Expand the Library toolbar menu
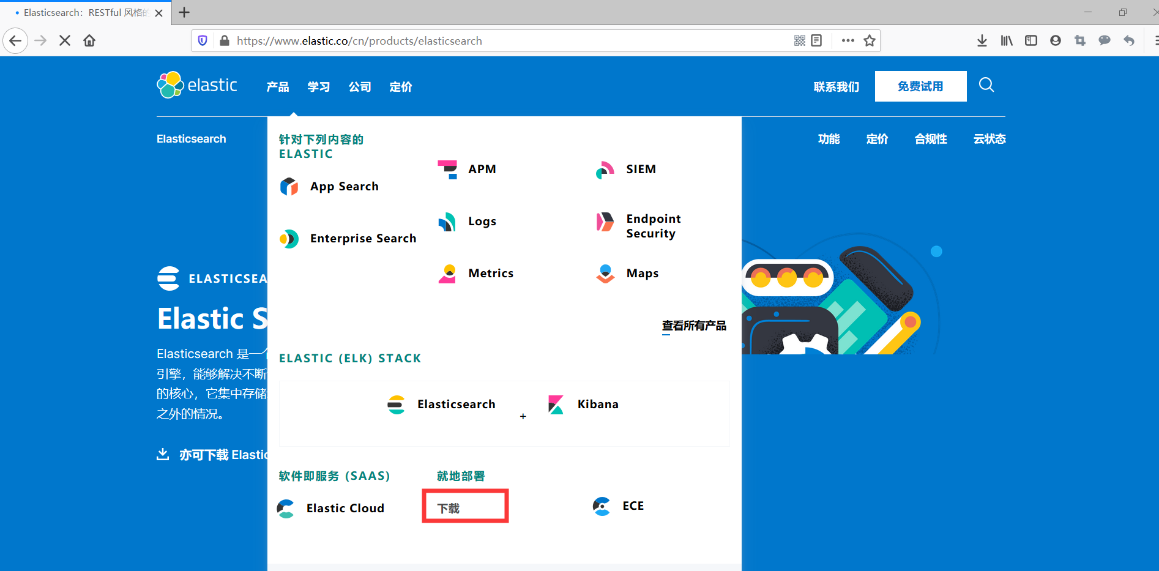This screenshot has height=571, width=1159. tap(1006, 40)
